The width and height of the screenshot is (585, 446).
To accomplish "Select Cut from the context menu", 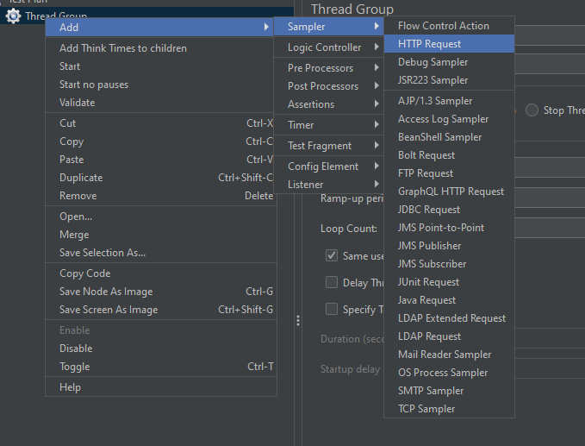I will tap(160, 123).
